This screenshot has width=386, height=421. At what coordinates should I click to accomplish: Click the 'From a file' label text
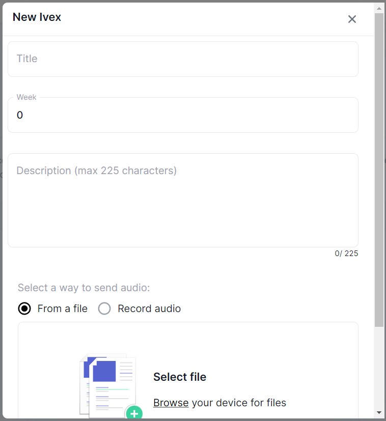tap(63, 308)
